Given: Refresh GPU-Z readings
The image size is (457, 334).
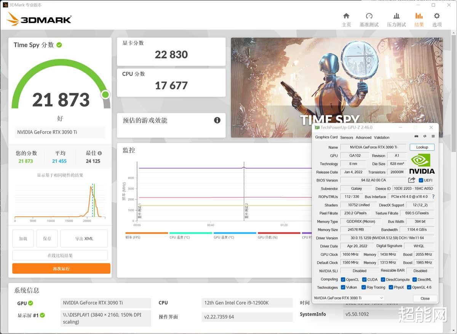Looking at the screenshot, I should click(425, 136).
